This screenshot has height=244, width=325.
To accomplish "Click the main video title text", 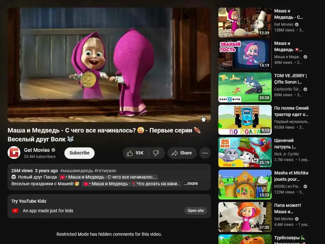I will tap(104, 135).
